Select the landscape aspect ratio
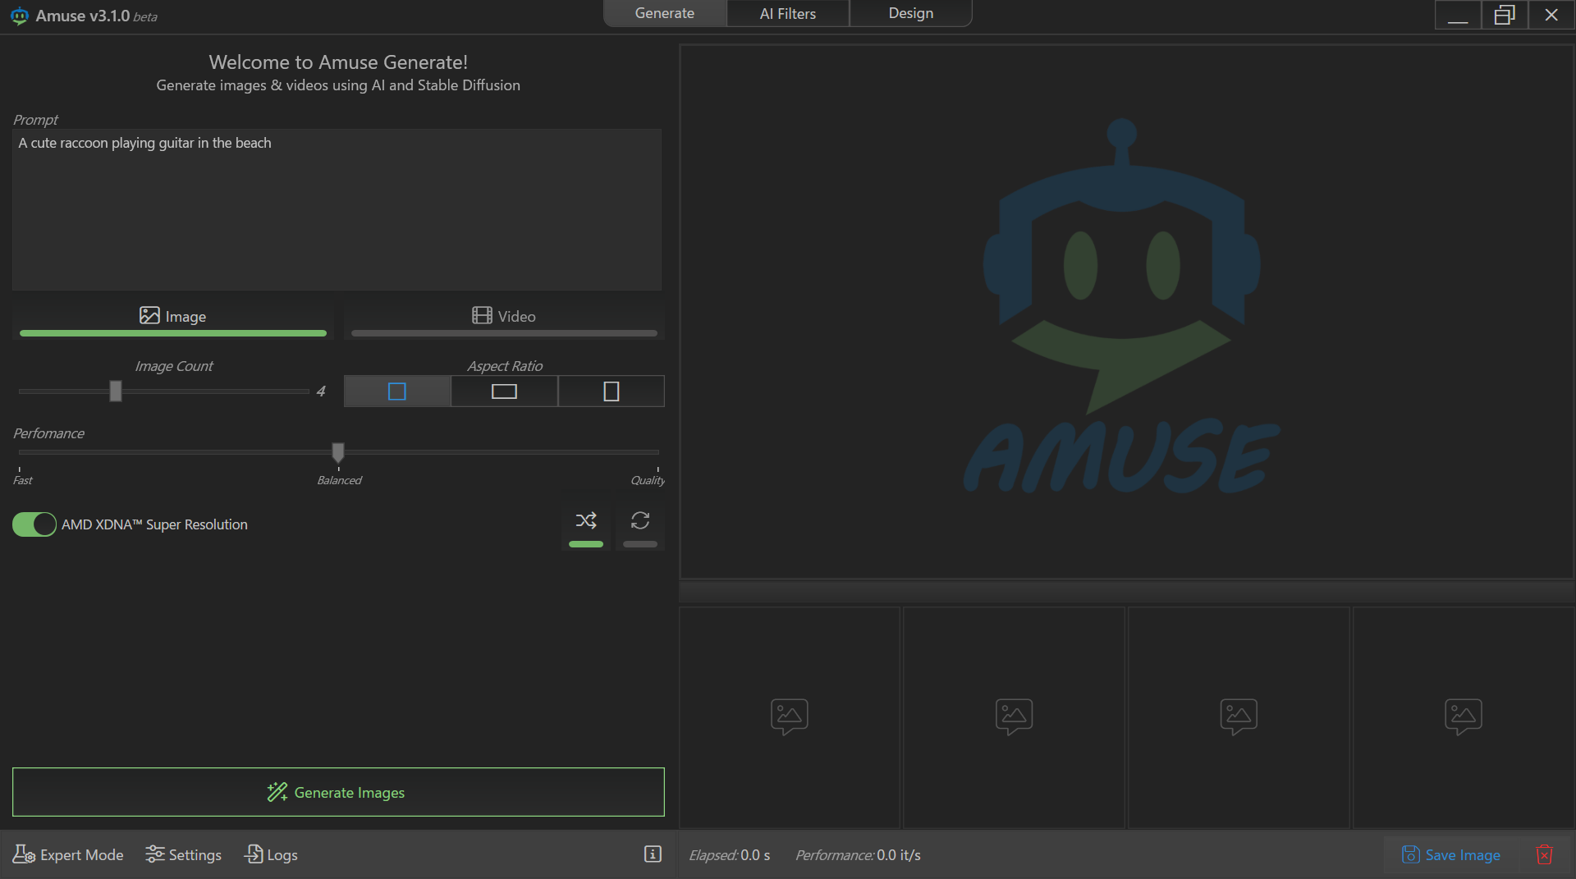The width and height of the screenshot is (1576, 879). click(504, 391)
